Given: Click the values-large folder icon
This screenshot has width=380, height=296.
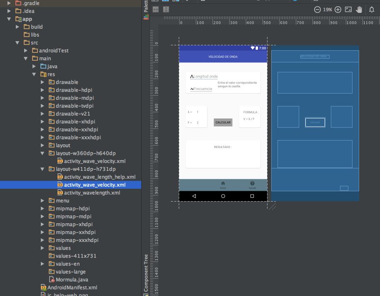Looking at the screenshot, I should click(x=52, y=271).
